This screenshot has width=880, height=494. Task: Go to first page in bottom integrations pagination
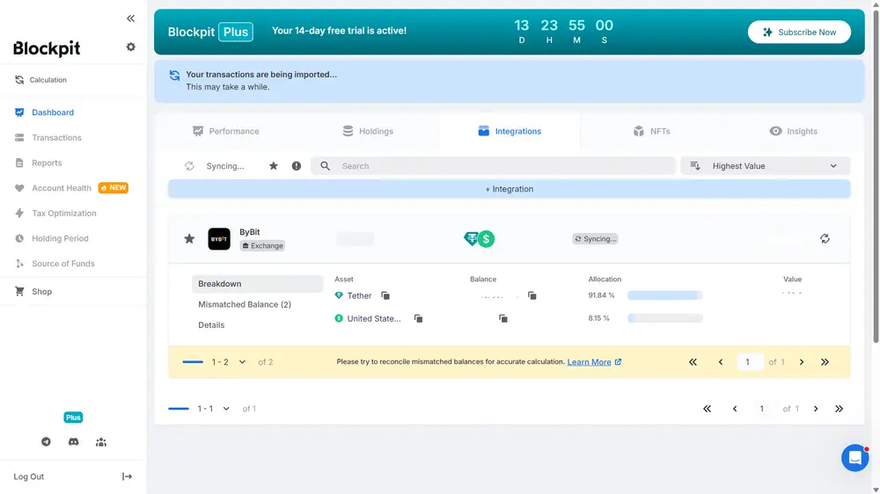[708, 409]
